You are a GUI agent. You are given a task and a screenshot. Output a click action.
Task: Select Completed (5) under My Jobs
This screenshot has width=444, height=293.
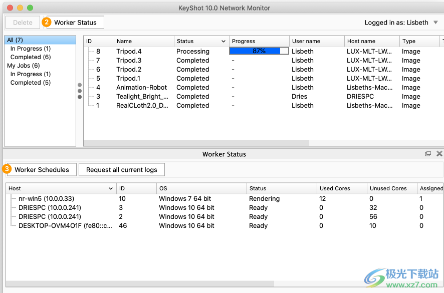point(30,82)
